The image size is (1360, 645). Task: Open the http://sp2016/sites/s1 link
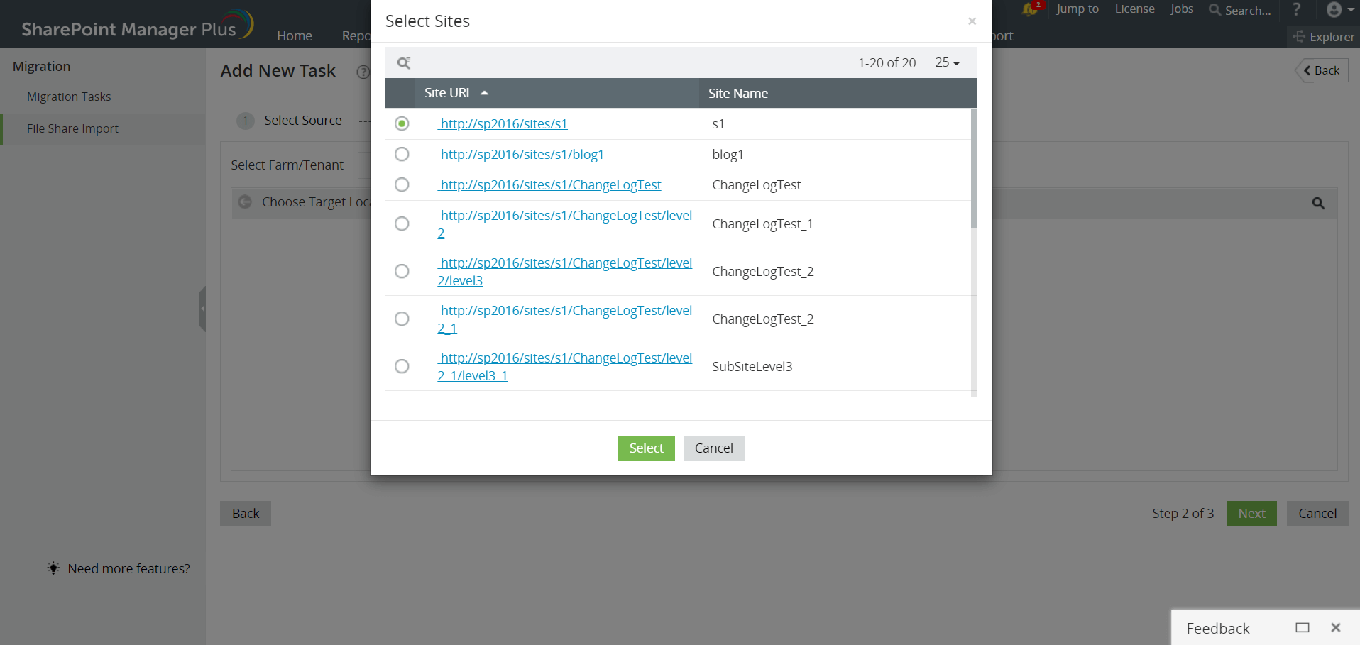click(503, 123)
